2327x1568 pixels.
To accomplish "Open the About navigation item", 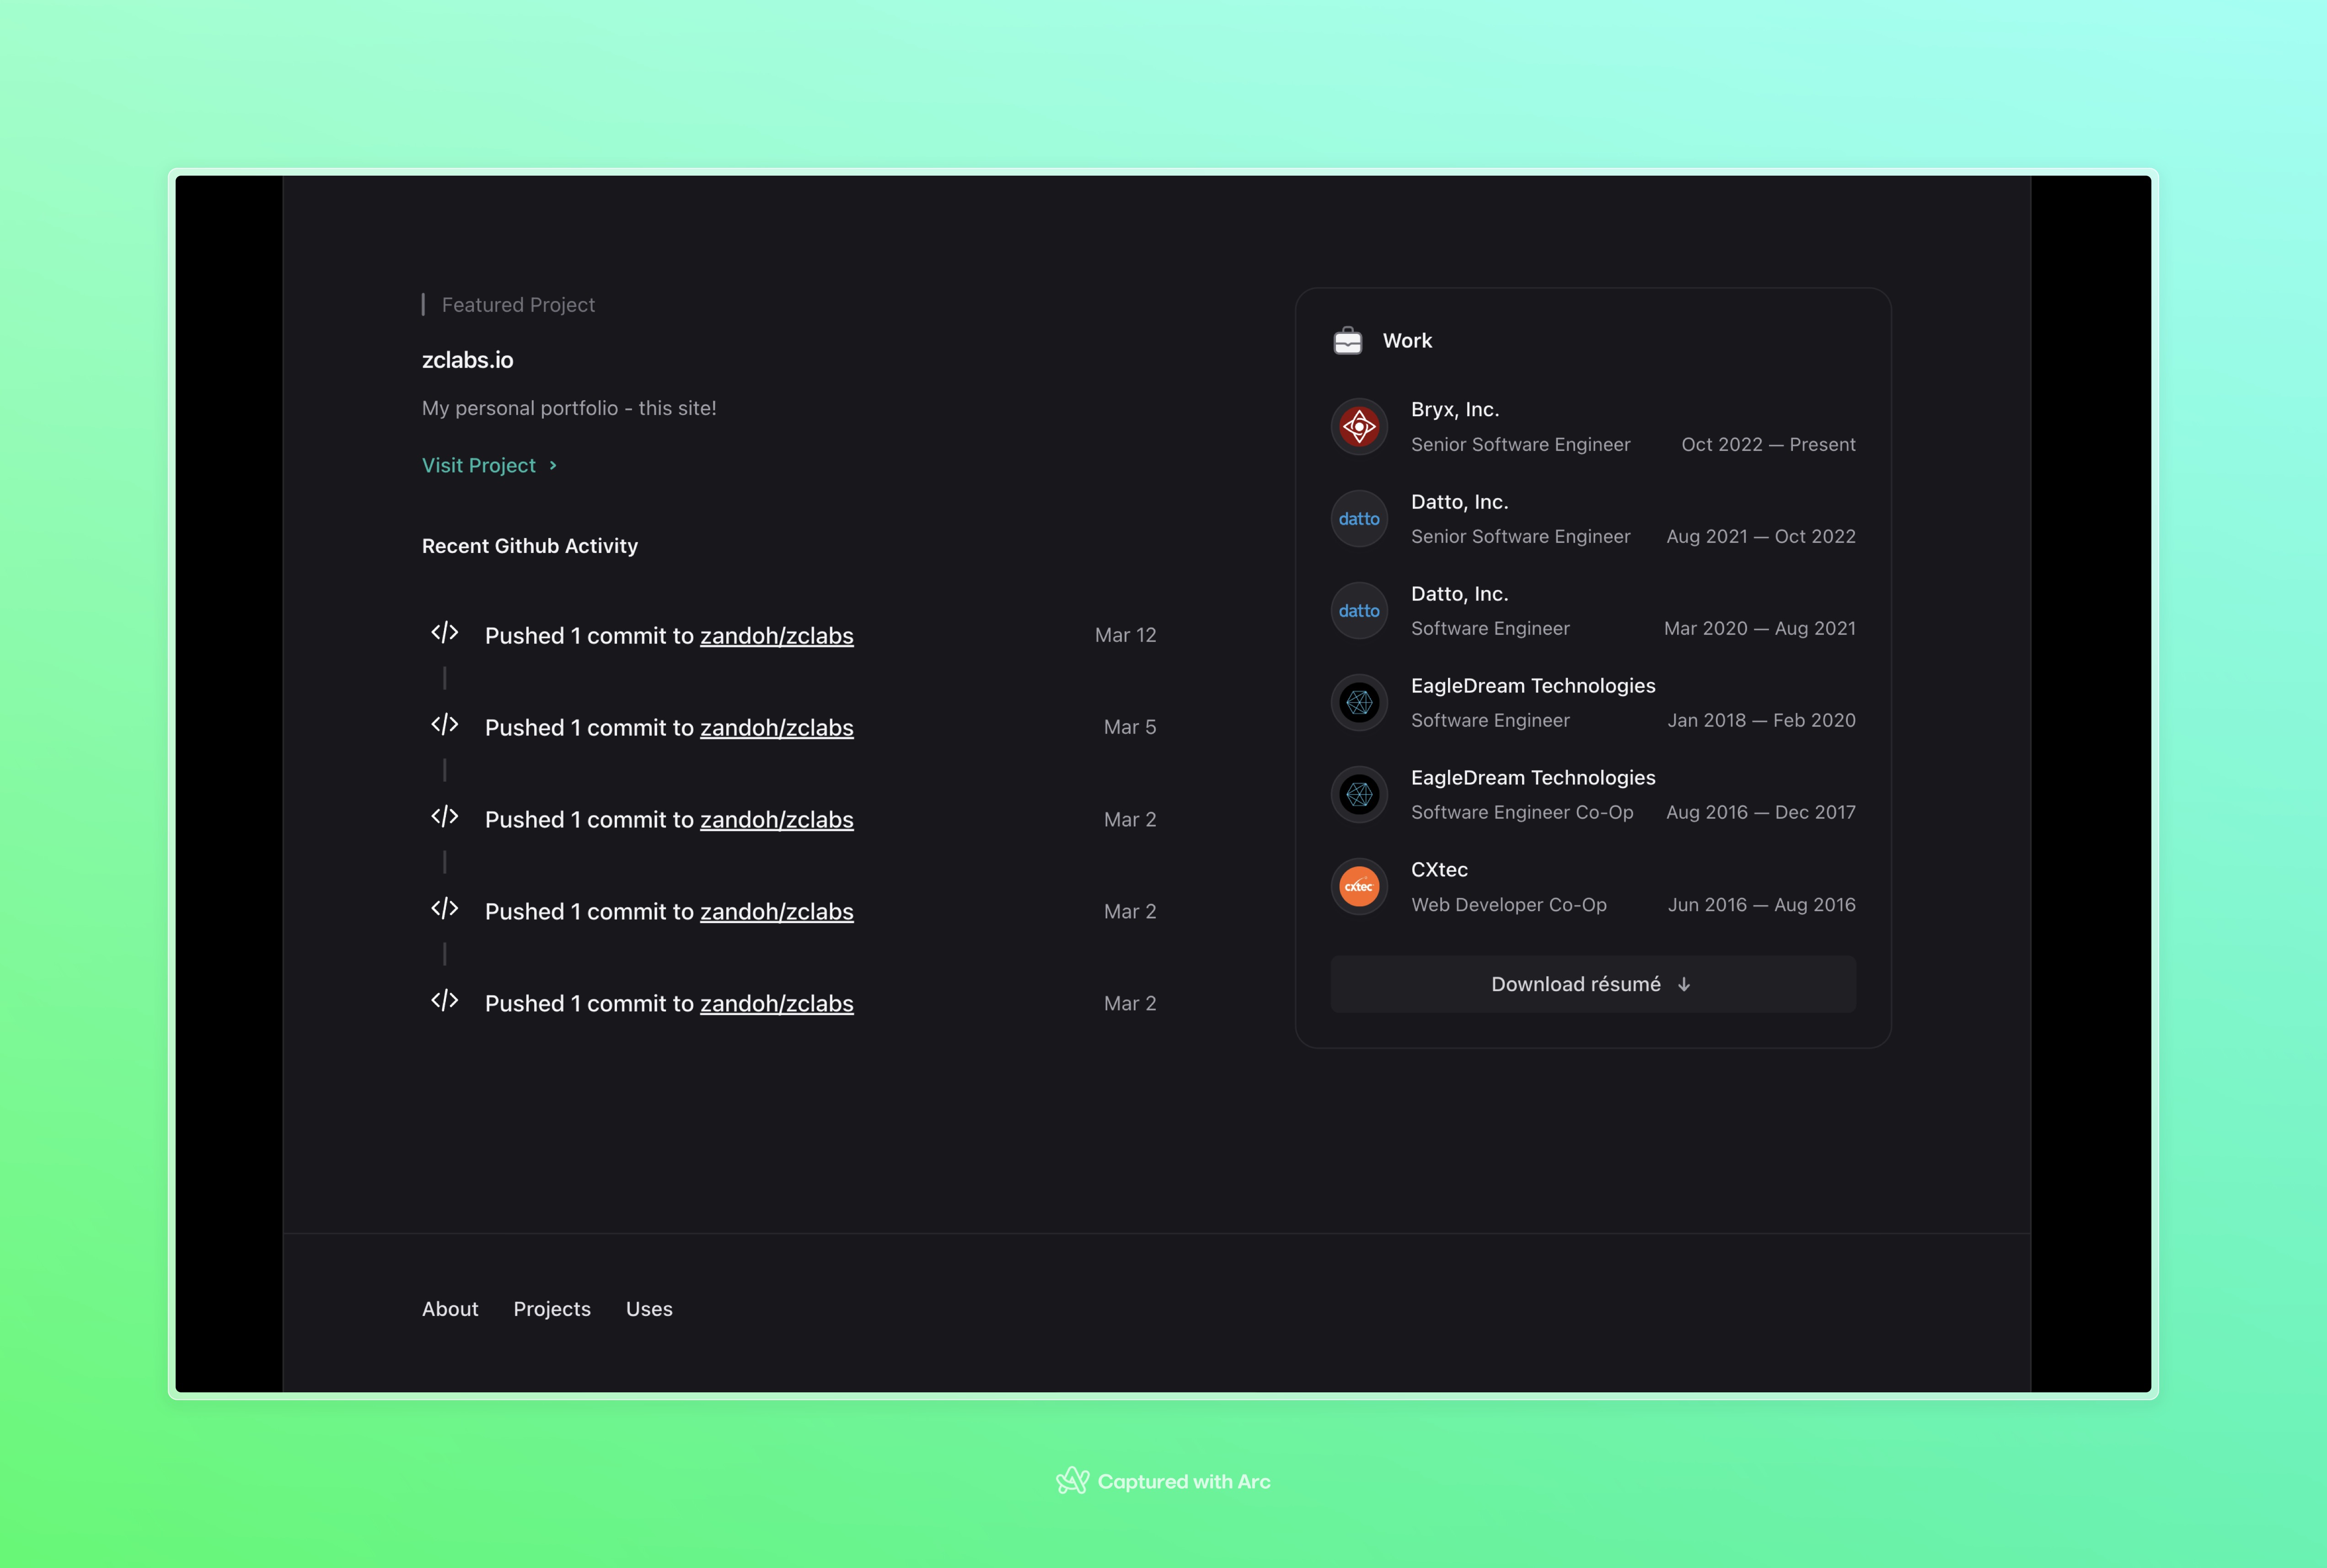I will [450, 1307].
